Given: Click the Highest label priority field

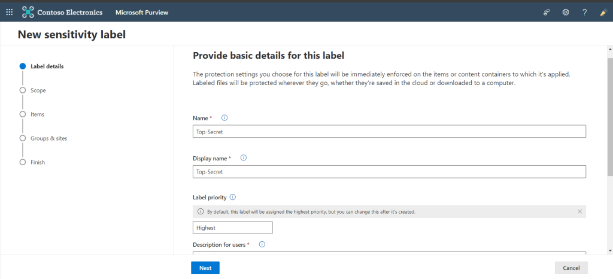Looking at the screenshot, I should pyautogui.click(x=233, y=228).
